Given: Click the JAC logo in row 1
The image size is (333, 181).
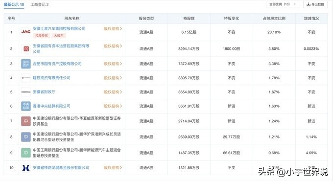Looking at the screenshot, I should [26, 32].
